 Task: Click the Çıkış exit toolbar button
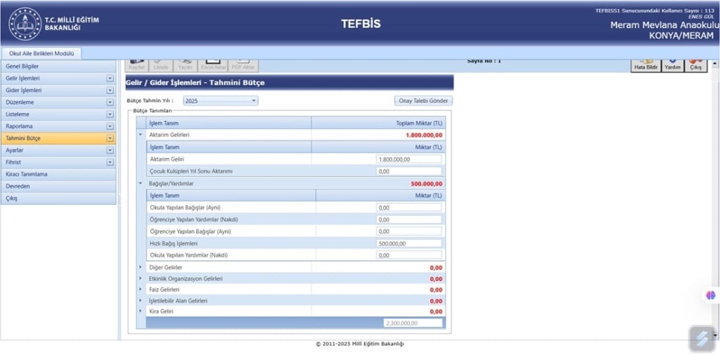point(695,65)
